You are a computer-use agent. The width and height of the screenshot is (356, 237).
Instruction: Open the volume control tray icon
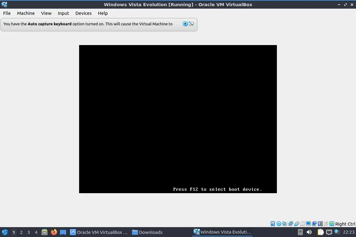[309, 232]
